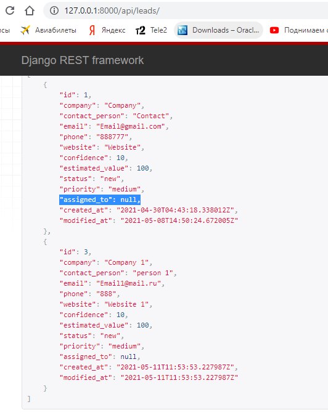Click the first lead's "priority": "medium" line
Viewport: 328px width, 415px height.
click(102, 189)
